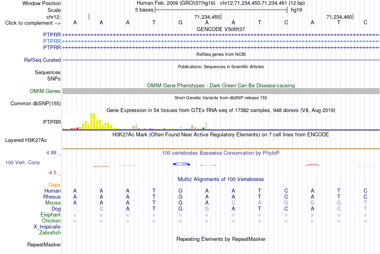This screenshot has height=254, width=380.
Task: Click the 'Click to complement -->' label
Action: pos(33,23)
